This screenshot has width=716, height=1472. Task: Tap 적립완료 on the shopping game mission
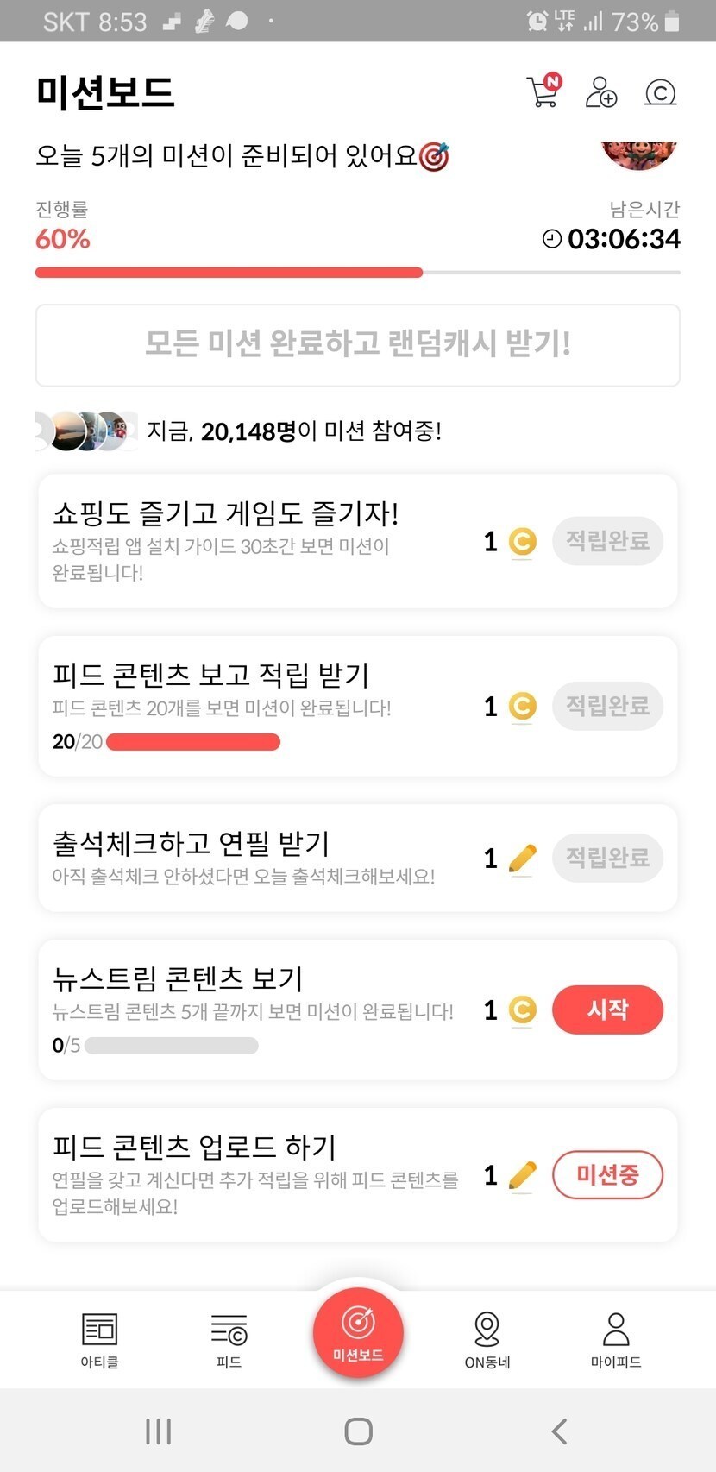607,541
